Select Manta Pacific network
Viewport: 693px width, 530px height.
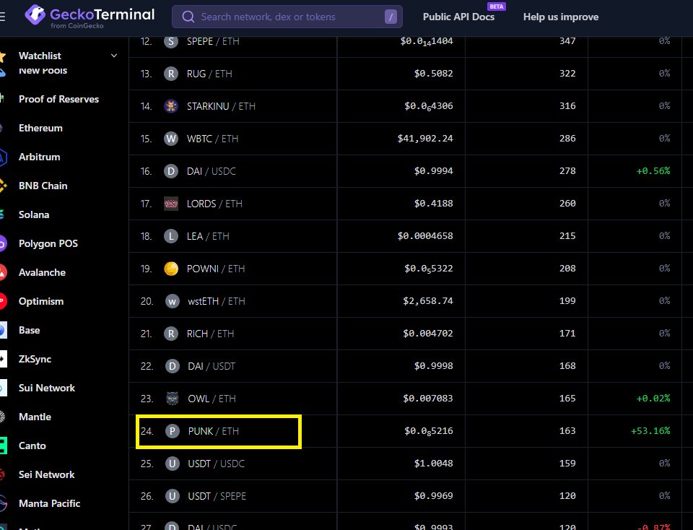(50, 503)
